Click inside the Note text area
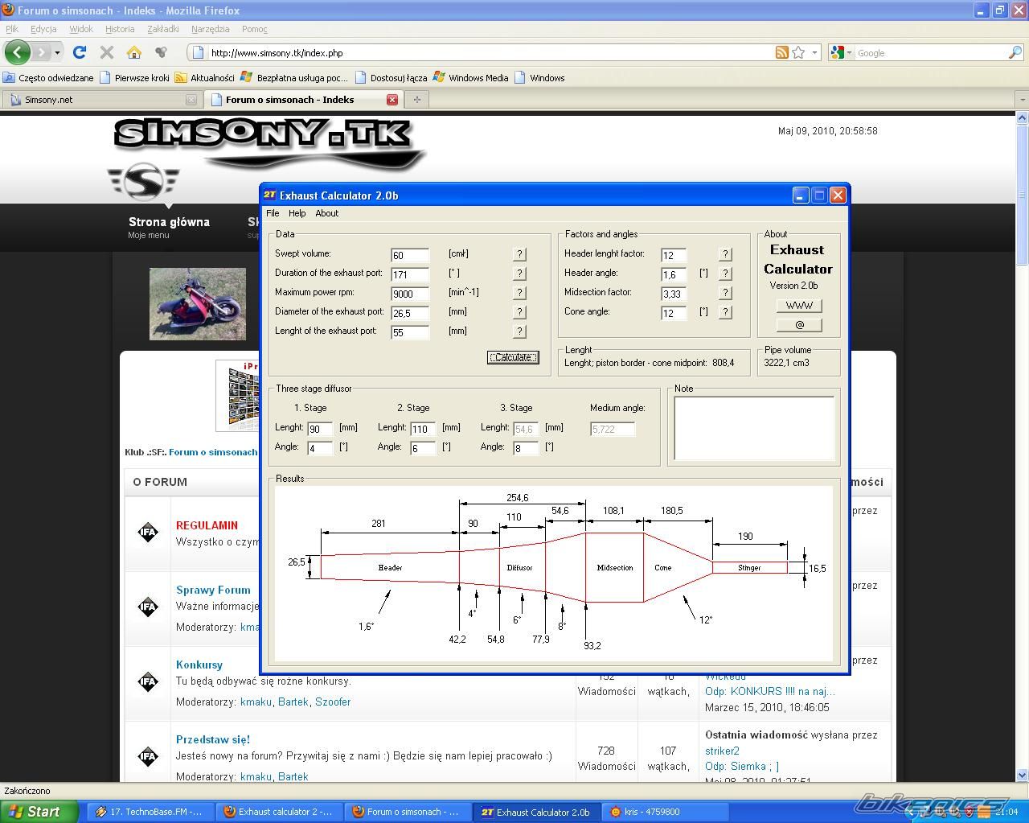The image size is (1029, 823). click(x=753, y=429)
